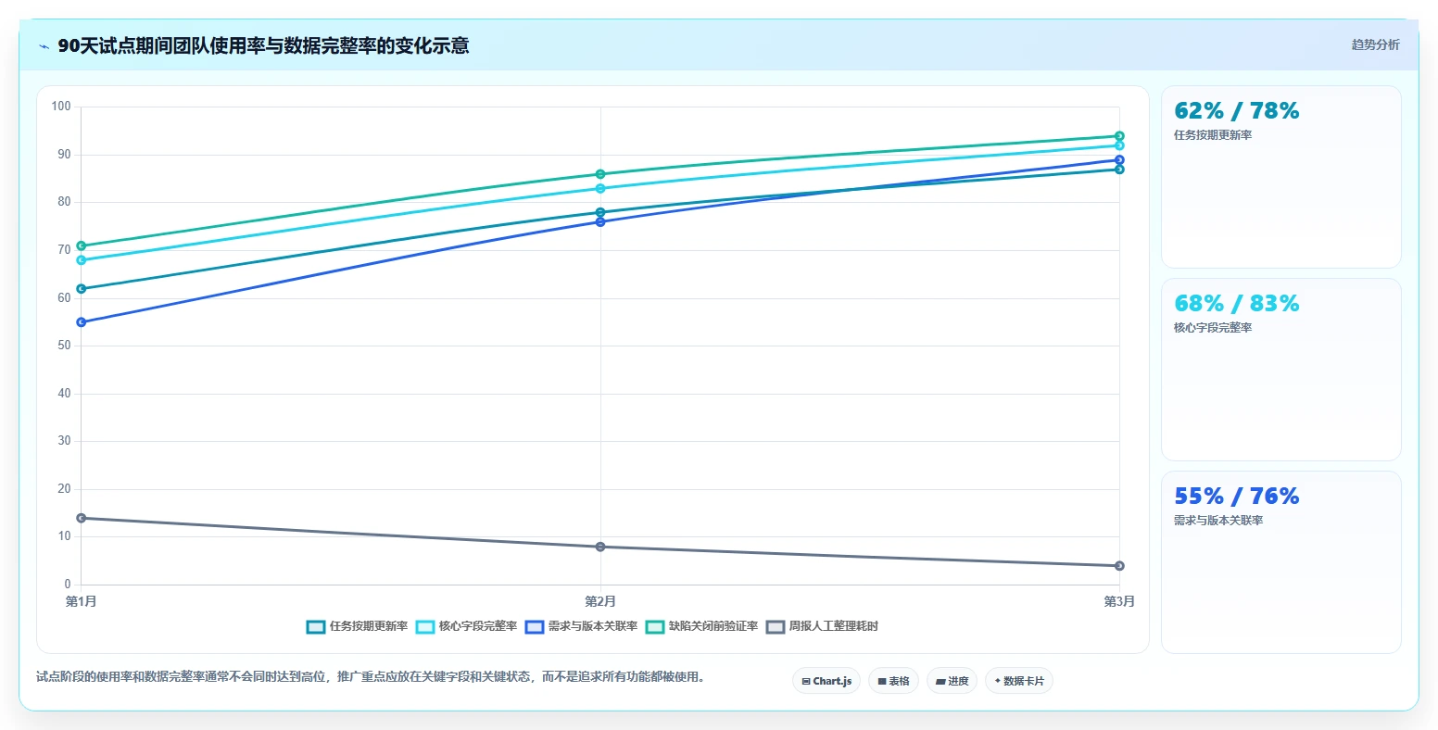1438x730 pixels.
Task: Open the 62% / 78% stat card
Action: point(1280,177)
